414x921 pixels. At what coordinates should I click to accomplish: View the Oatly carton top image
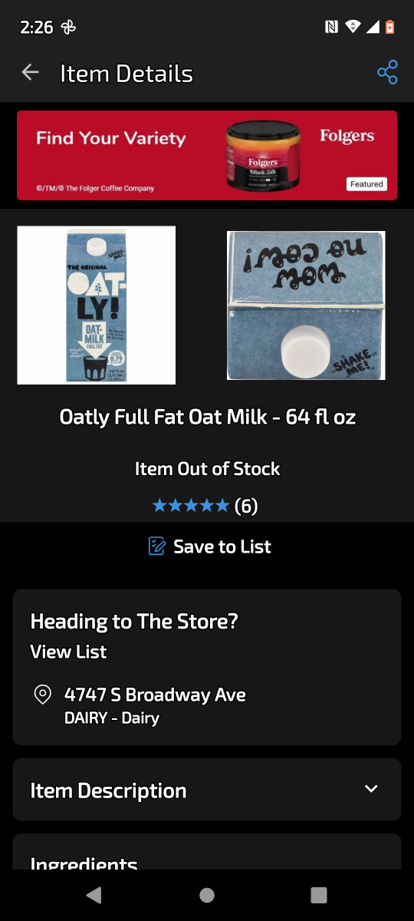306,305
